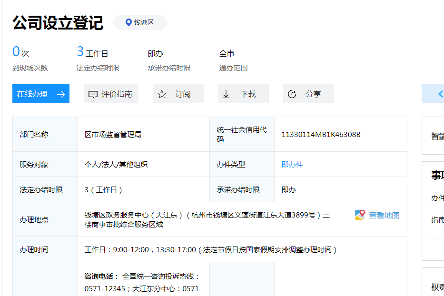
Task: Click the 在线办理 button label
Action: coord(32,94)
